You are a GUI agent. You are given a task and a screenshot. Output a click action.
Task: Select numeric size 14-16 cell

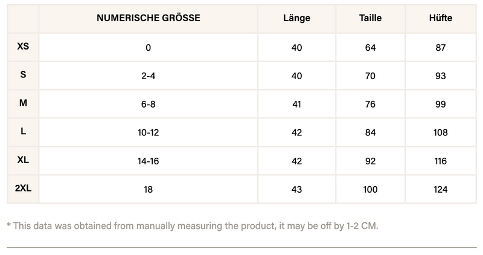[149, 161]
